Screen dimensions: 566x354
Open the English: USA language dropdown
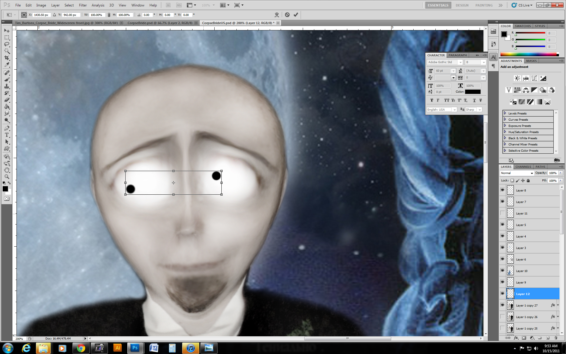point(455,110)
